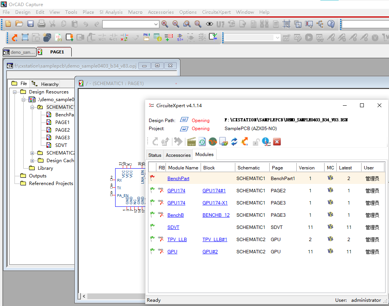Open Help with the question mark icon

pos(331,24)
